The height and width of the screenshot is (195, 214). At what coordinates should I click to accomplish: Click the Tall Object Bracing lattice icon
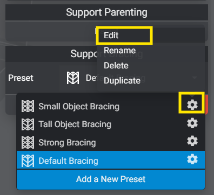coord(28,124)
